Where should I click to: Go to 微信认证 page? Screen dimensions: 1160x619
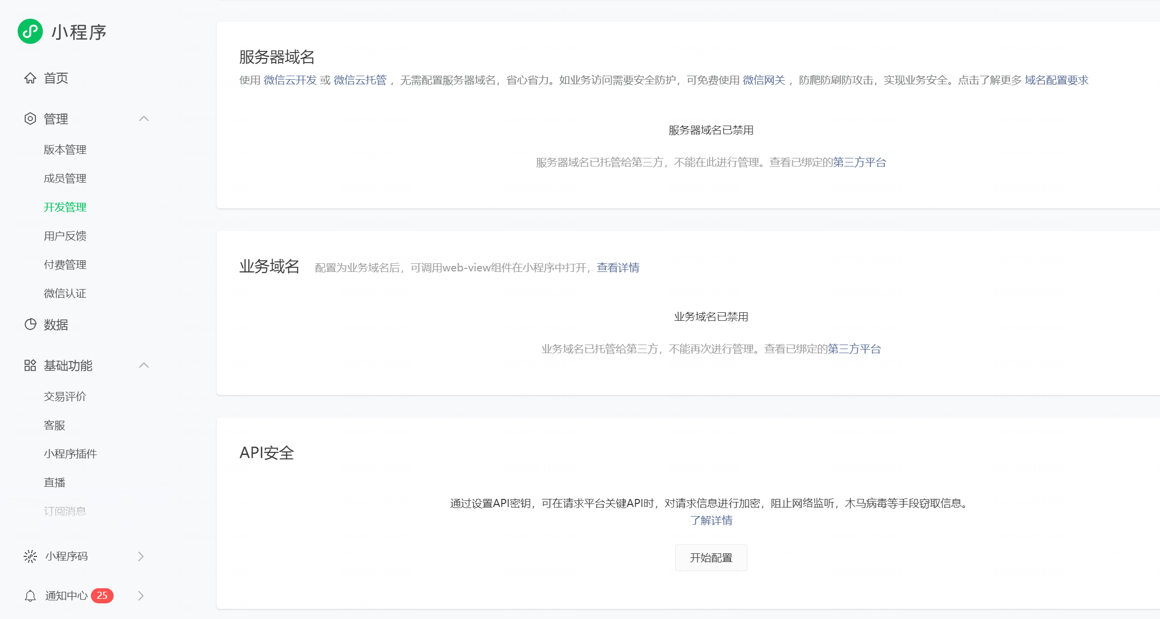pyautogui.click(x=65, y=294)
